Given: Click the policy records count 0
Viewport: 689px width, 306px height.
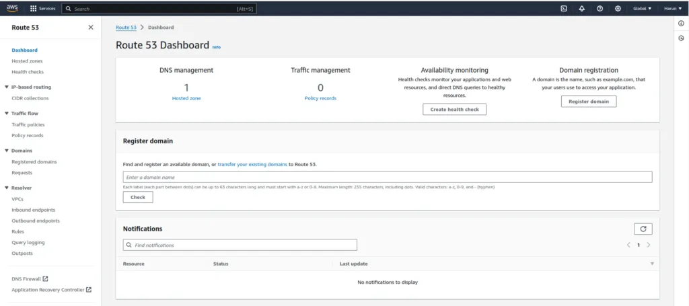Looking at the screenshot, I should click(320, 88).
